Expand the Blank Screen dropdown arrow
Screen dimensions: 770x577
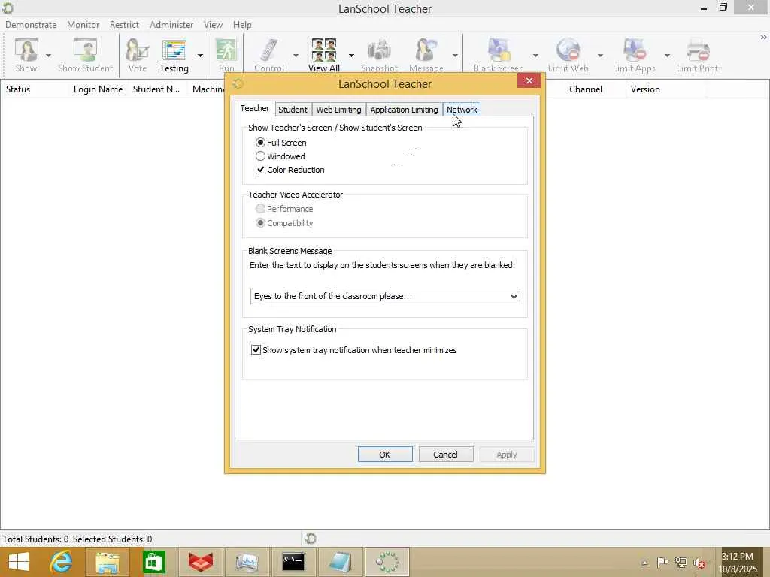point(535,56)
